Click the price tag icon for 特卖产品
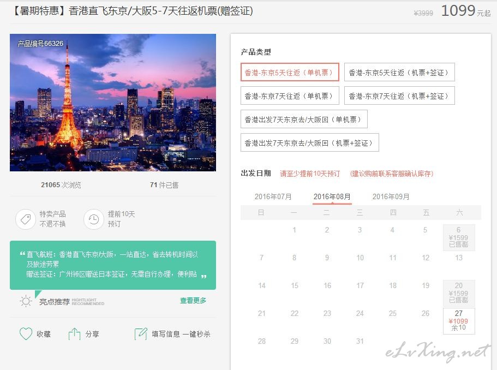The width and height of the screenshot is (497, 370). coord(26,219)
